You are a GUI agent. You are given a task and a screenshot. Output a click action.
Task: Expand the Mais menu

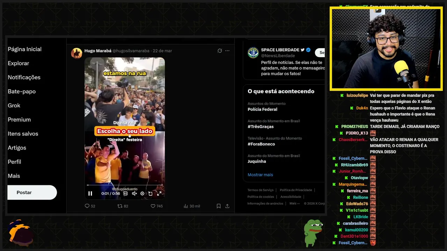tap(14, 176)
